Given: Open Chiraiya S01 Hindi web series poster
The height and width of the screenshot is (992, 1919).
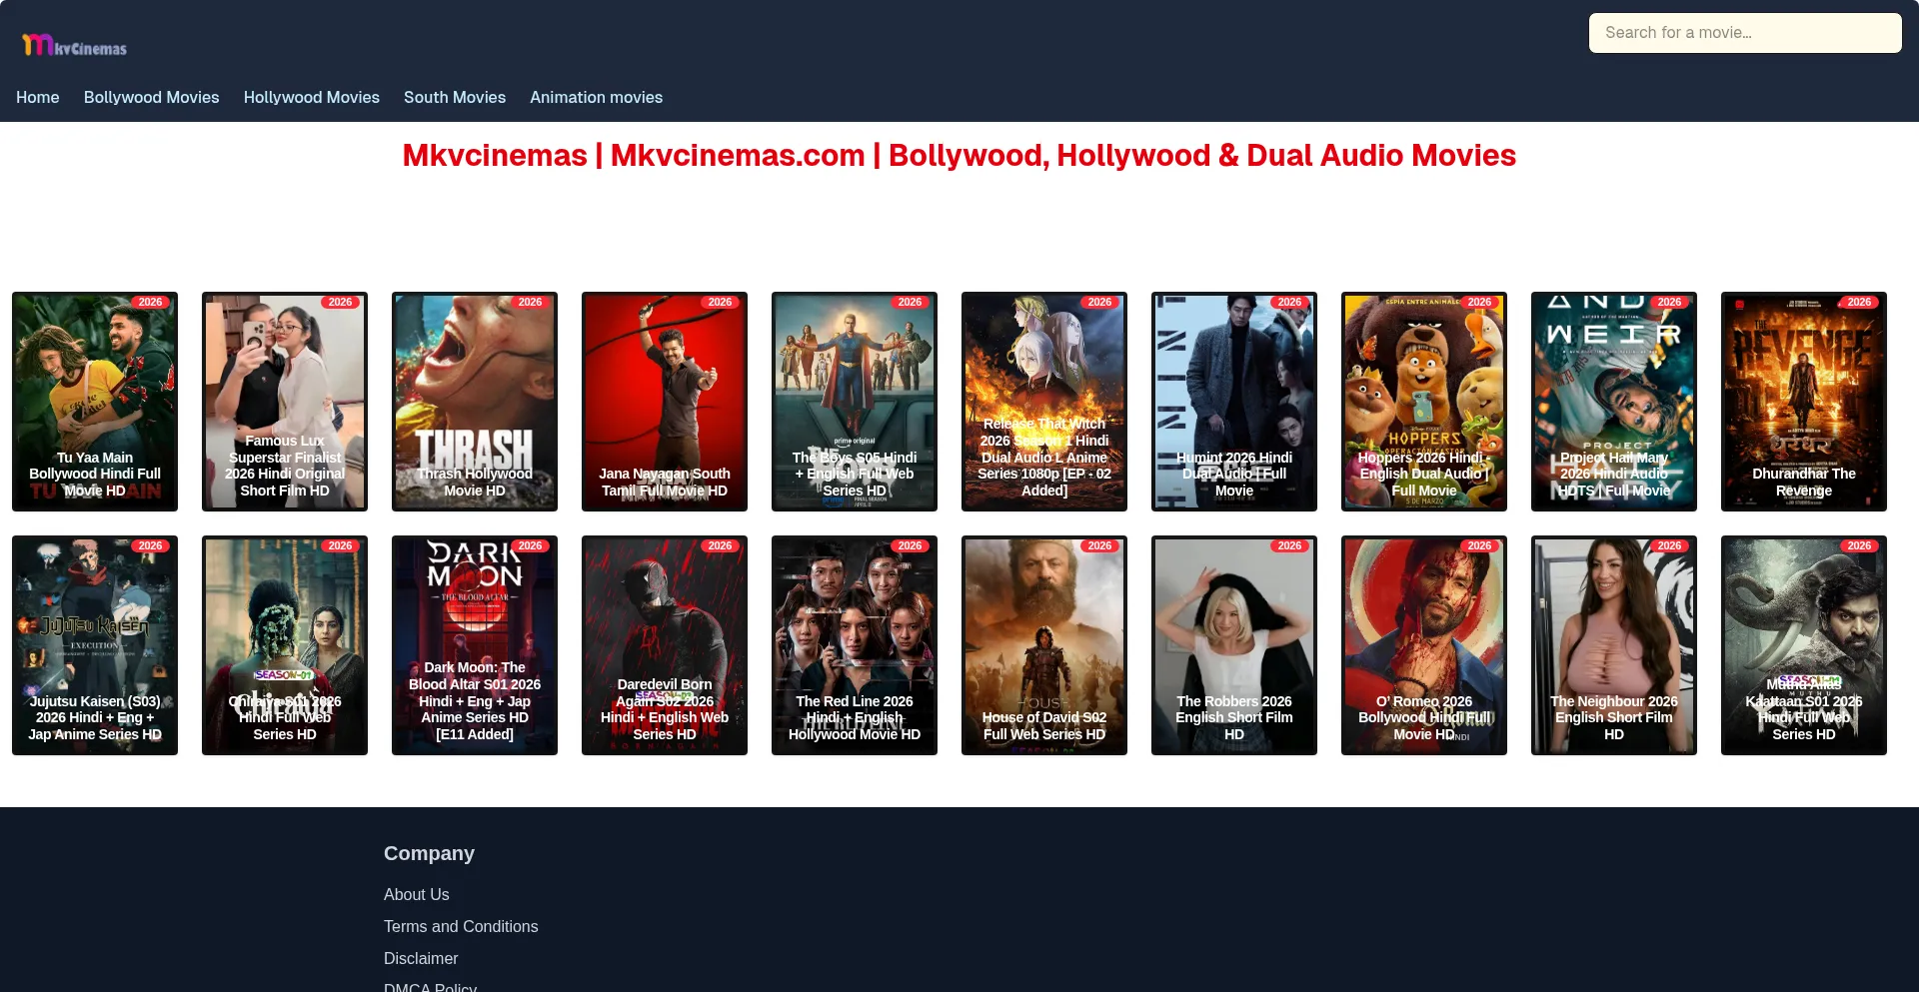Looking at the screenshot, I should [285, 645].
